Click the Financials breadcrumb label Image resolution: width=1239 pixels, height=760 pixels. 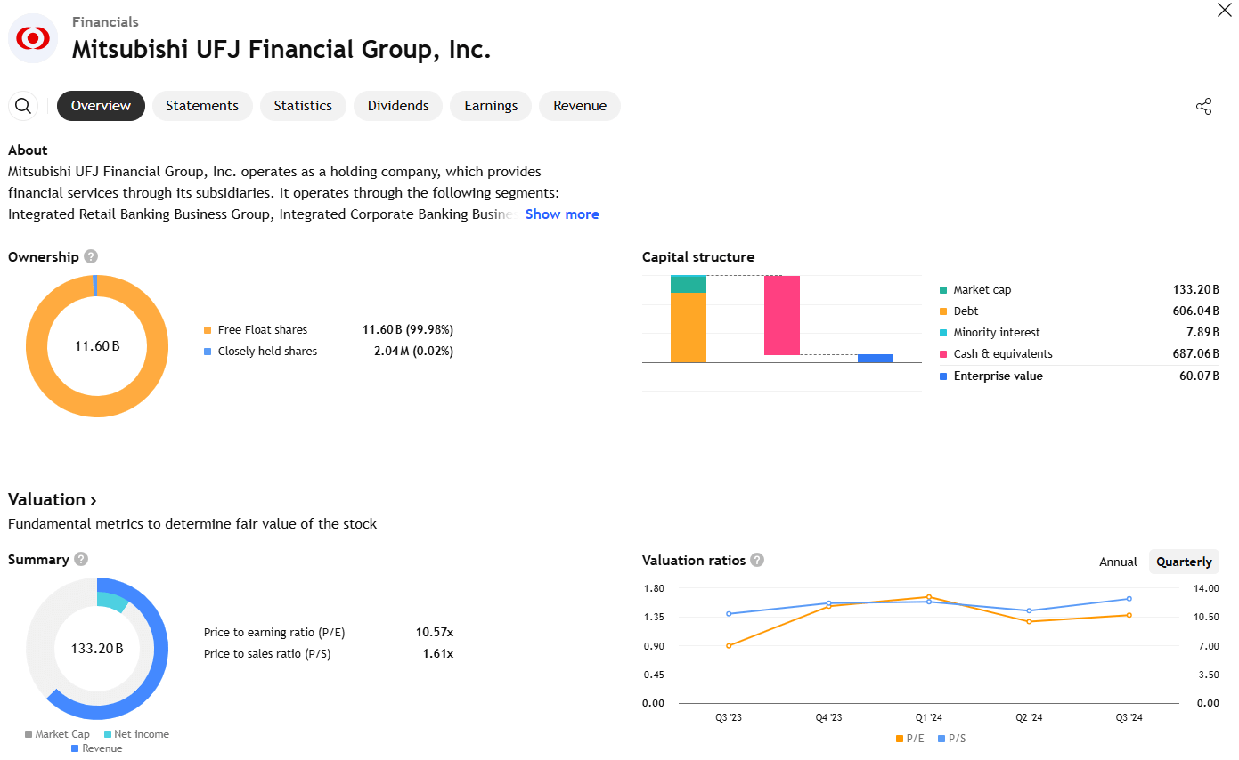point(105,22)
